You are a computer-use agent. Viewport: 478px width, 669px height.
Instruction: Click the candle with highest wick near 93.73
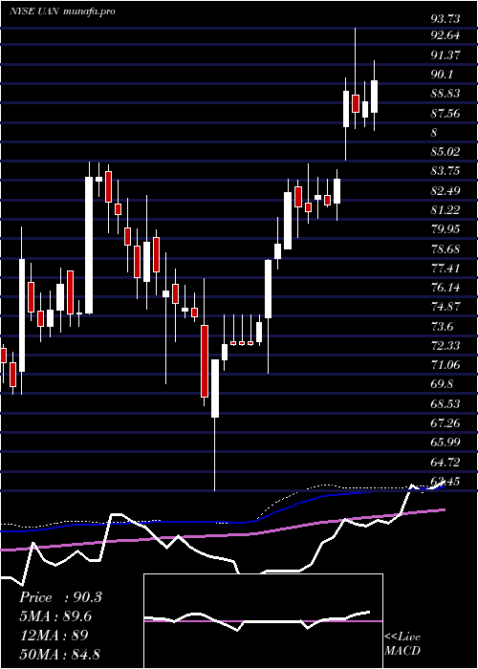(x=355, y=103)
